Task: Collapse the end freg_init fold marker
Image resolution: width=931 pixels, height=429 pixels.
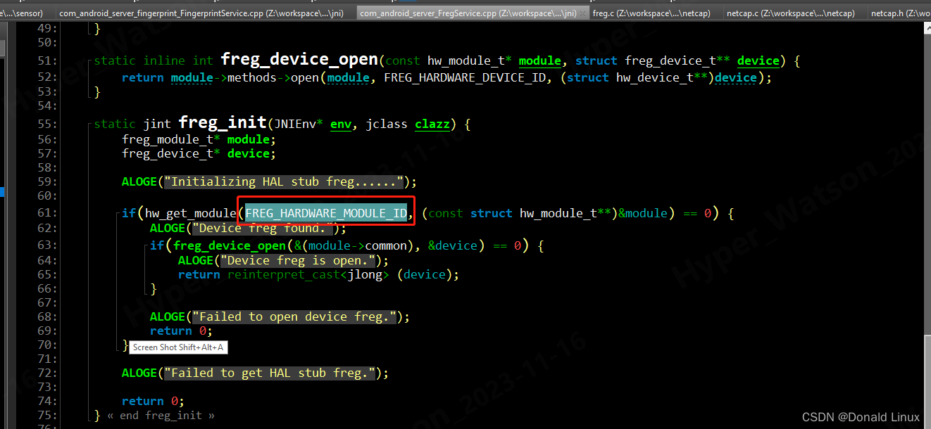Action: (159, 415)
